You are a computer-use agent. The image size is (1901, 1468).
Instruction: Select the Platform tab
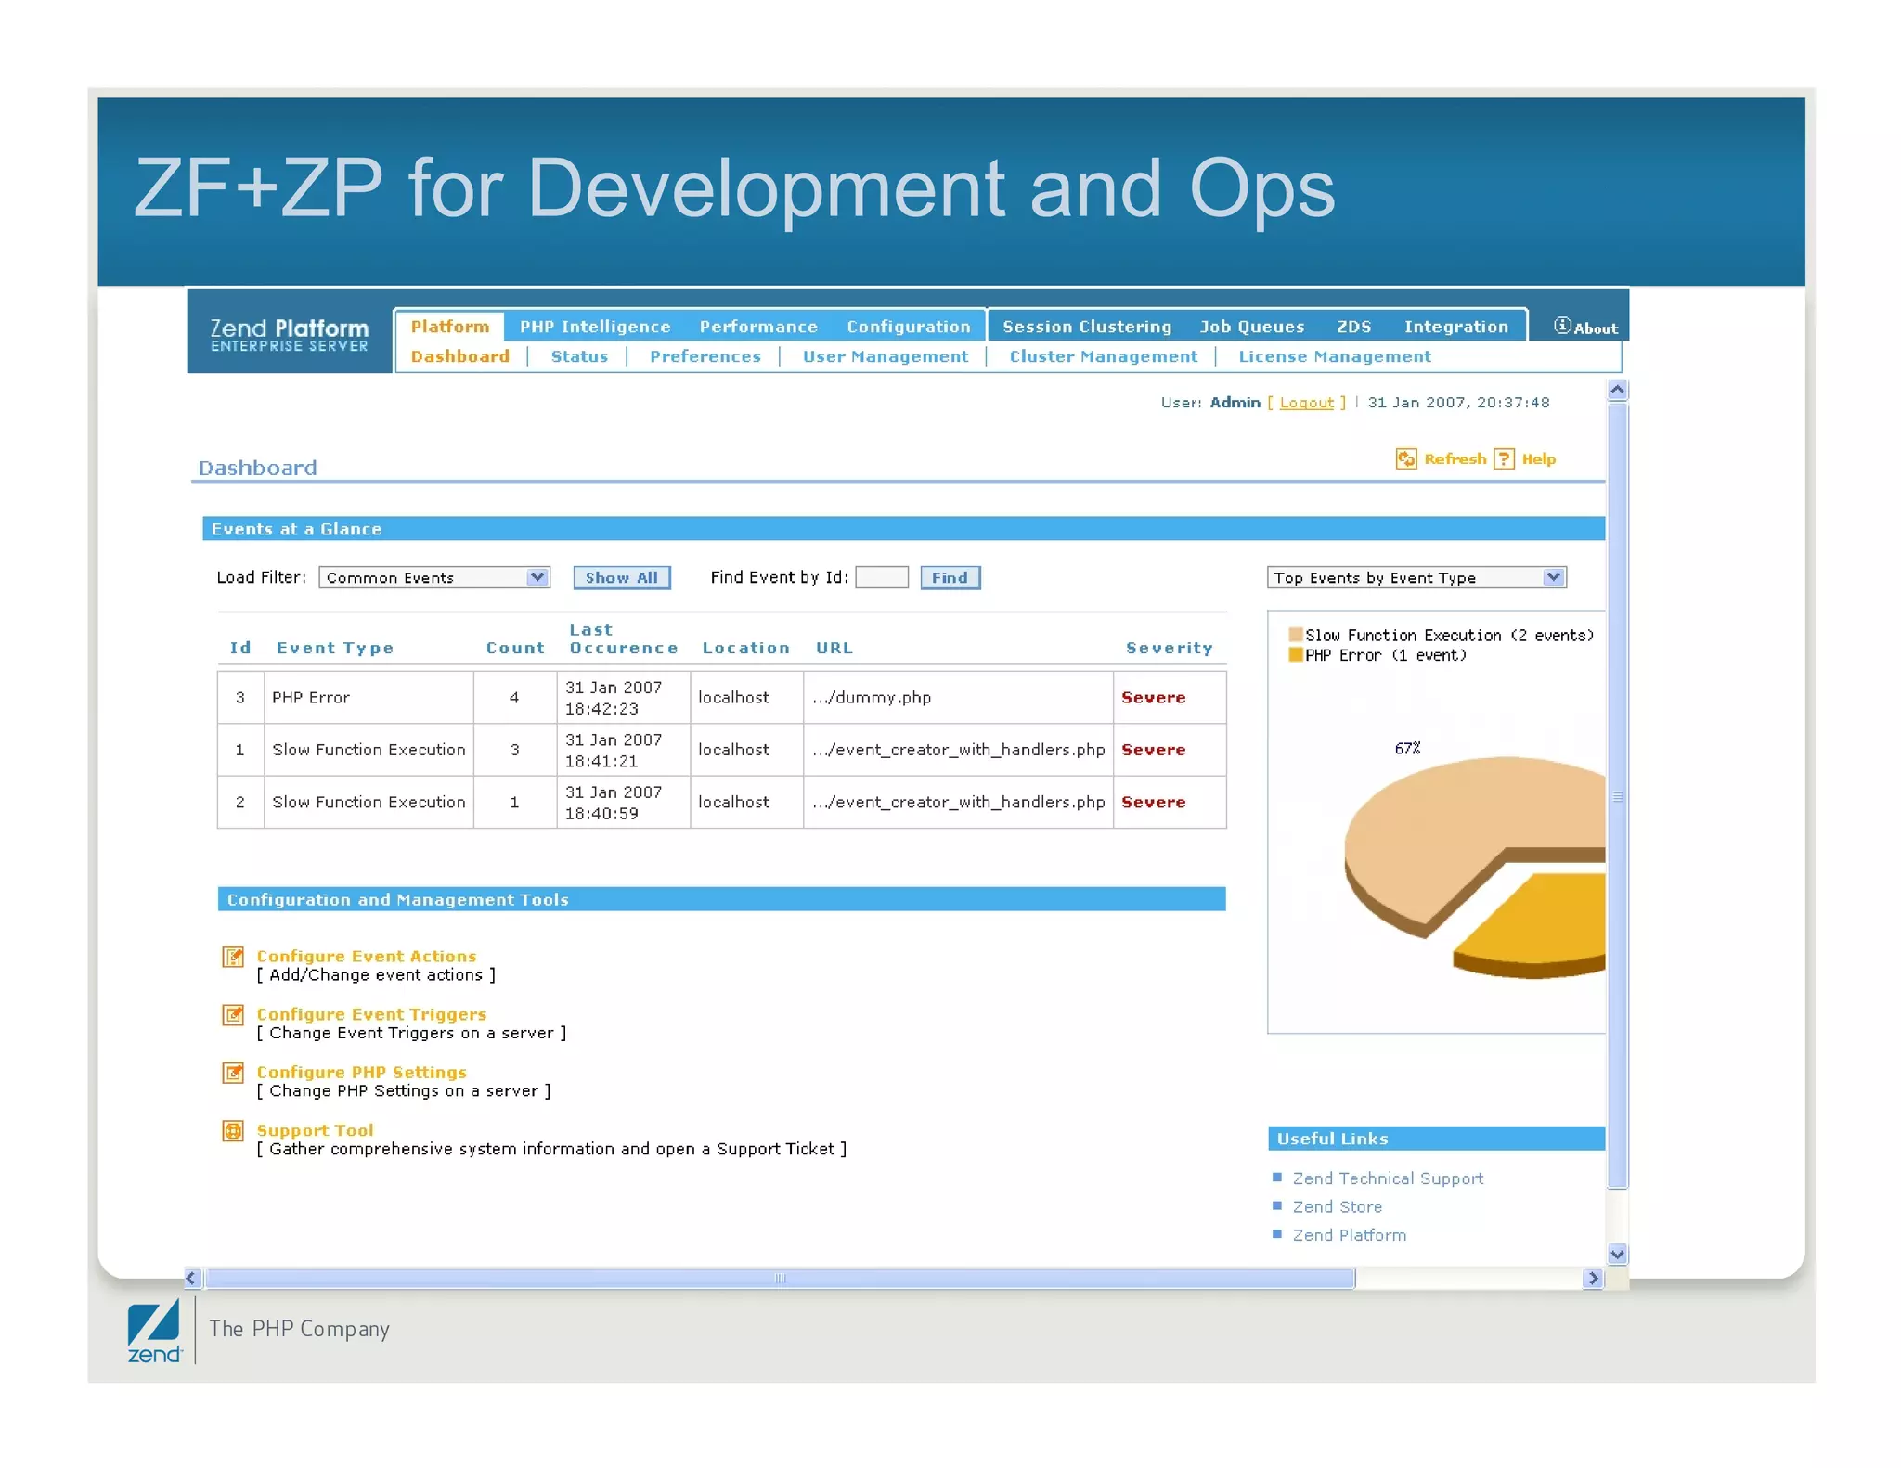click(x=450, y=327)
